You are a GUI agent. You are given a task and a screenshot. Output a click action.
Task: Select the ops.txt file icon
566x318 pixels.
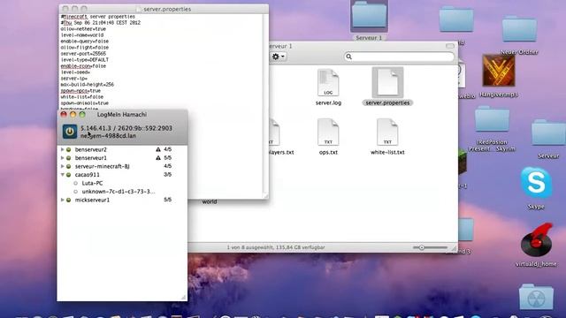(328, 132)
